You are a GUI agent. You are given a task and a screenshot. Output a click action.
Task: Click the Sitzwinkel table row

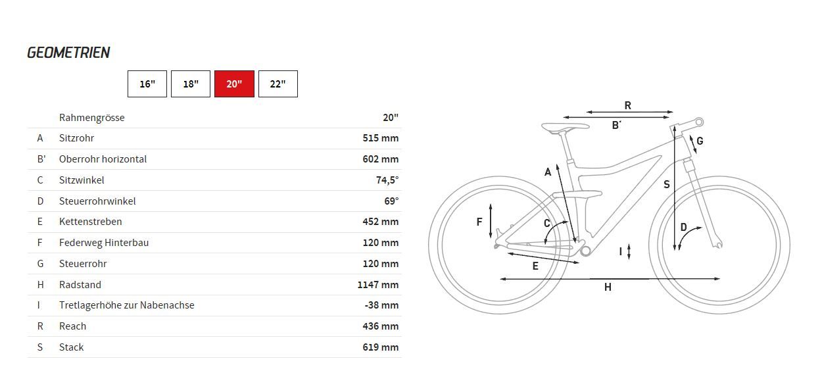point(82,180)
